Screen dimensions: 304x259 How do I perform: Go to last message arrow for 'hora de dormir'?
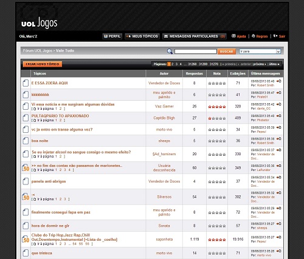(279, 224)
